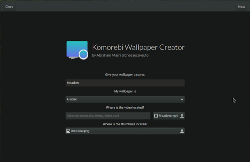Click the video path input field
This screenshot has width=250, height=162.
pyautogui.click(x=108, y=116)
